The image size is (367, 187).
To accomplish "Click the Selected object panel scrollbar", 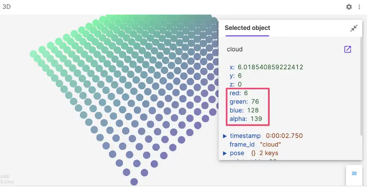I will coord(360,84).
